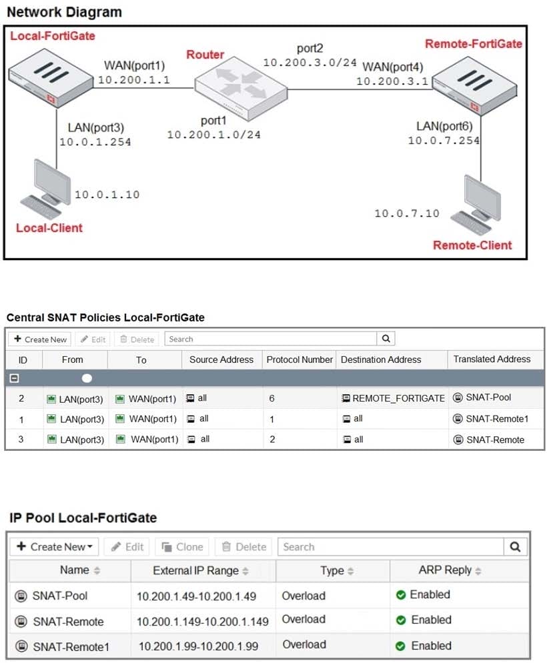
Task: Click the Local-FortiGate device icon
Action: (x=51, y=78)
